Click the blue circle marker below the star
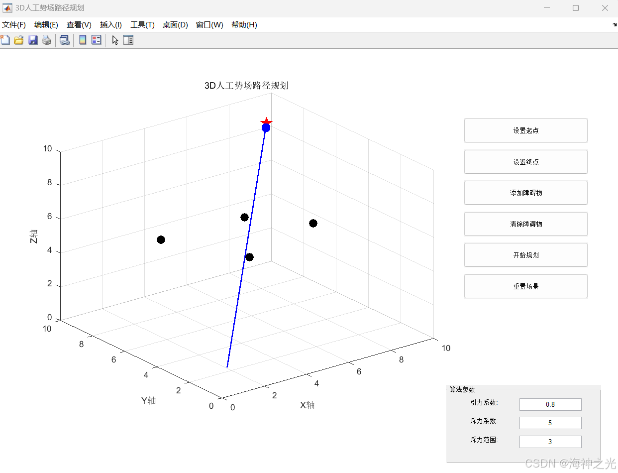The image size is (618, 473). (x=266, y=128)
